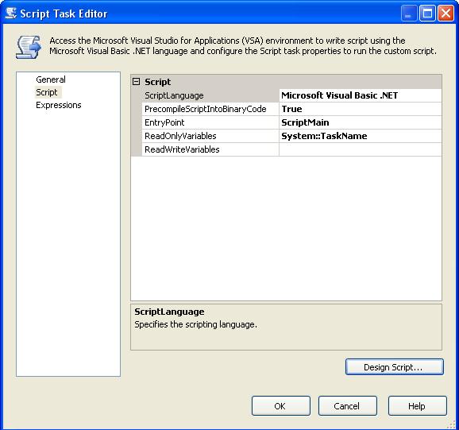Click the Microsoft Visual Basic .NET value
The image size is (459, 430).
(361, 95)
